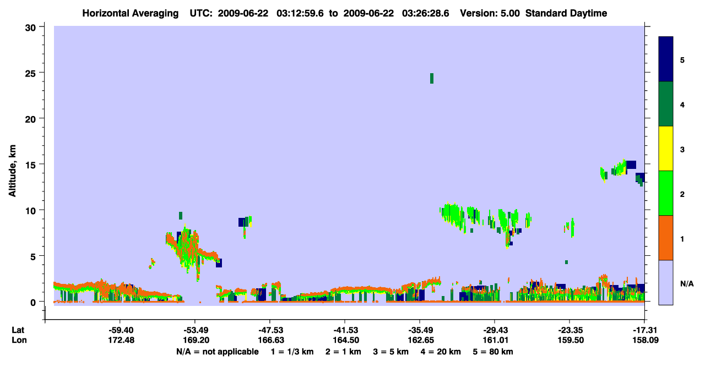This screenshot has width=716, height=367.
Task: Click the altitude tick label 15
Action: [x=32, y=165]
